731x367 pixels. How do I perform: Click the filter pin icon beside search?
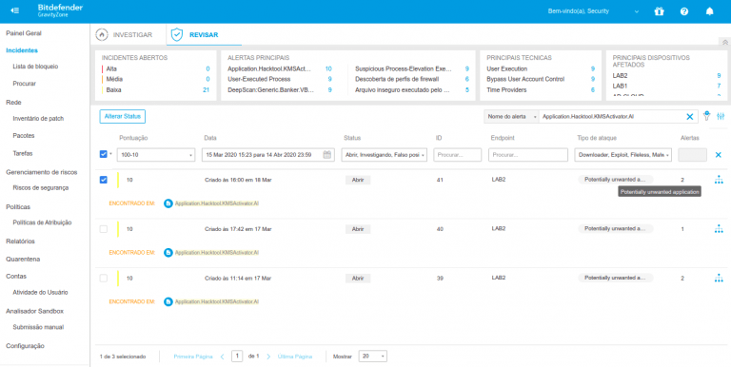(x=707, y=116)
